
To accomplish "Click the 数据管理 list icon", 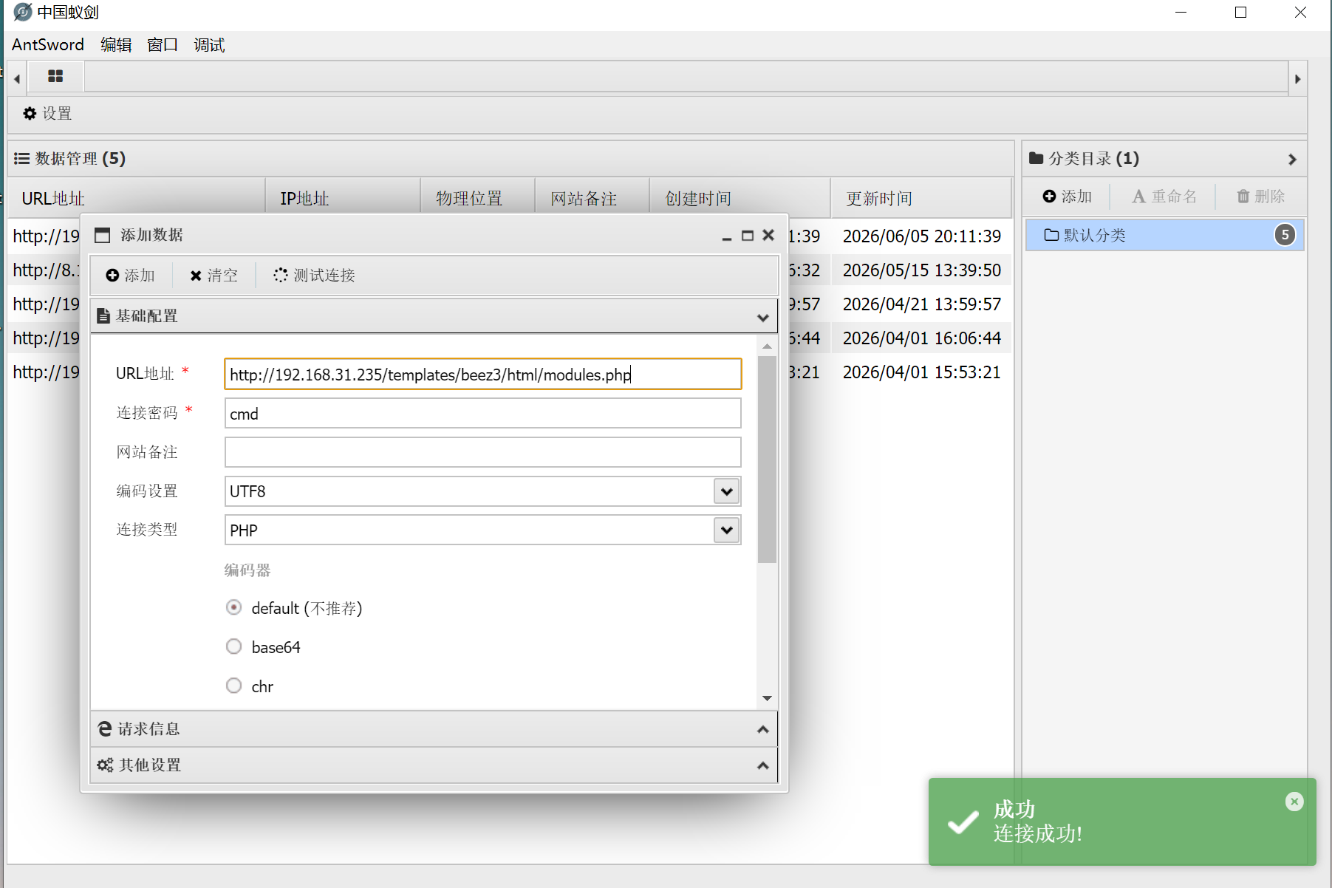I will click(x=21, y=159).
